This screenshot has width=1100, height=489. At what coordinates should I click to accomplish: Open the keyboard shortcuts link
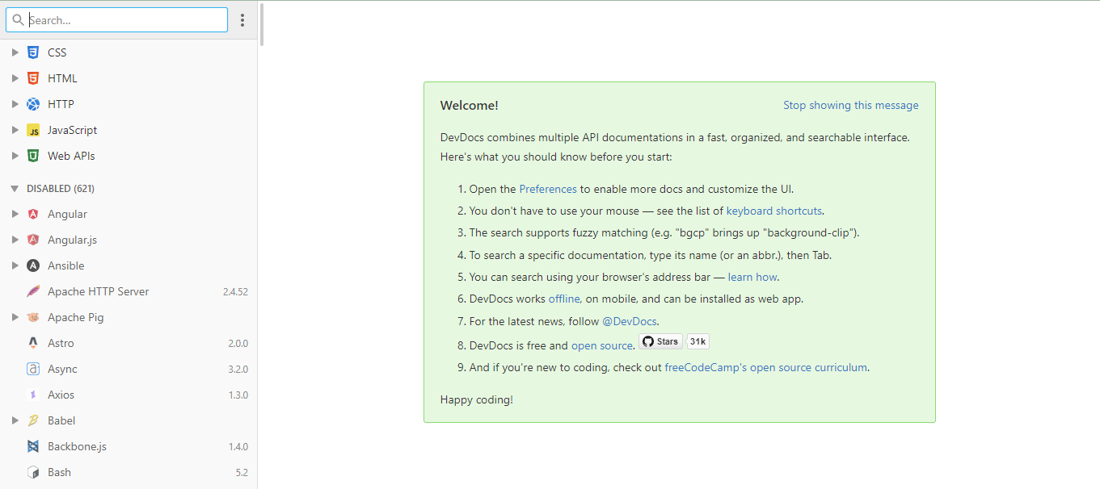coord(774,211)
